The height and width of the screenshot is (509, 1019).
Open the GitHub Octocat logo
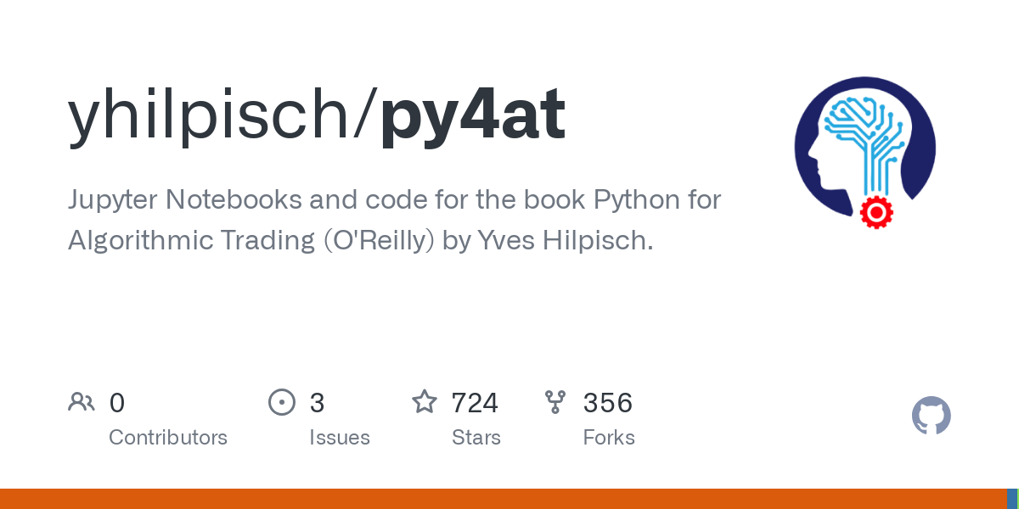[931, 417]
